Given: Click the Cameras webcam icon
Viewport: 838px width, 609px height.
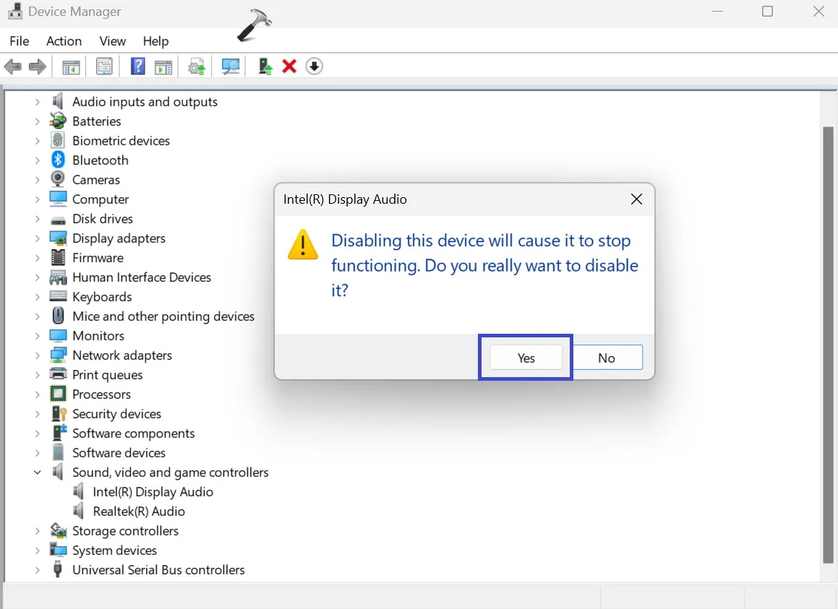Looking at the screenshot, I should tap(58, 179).
